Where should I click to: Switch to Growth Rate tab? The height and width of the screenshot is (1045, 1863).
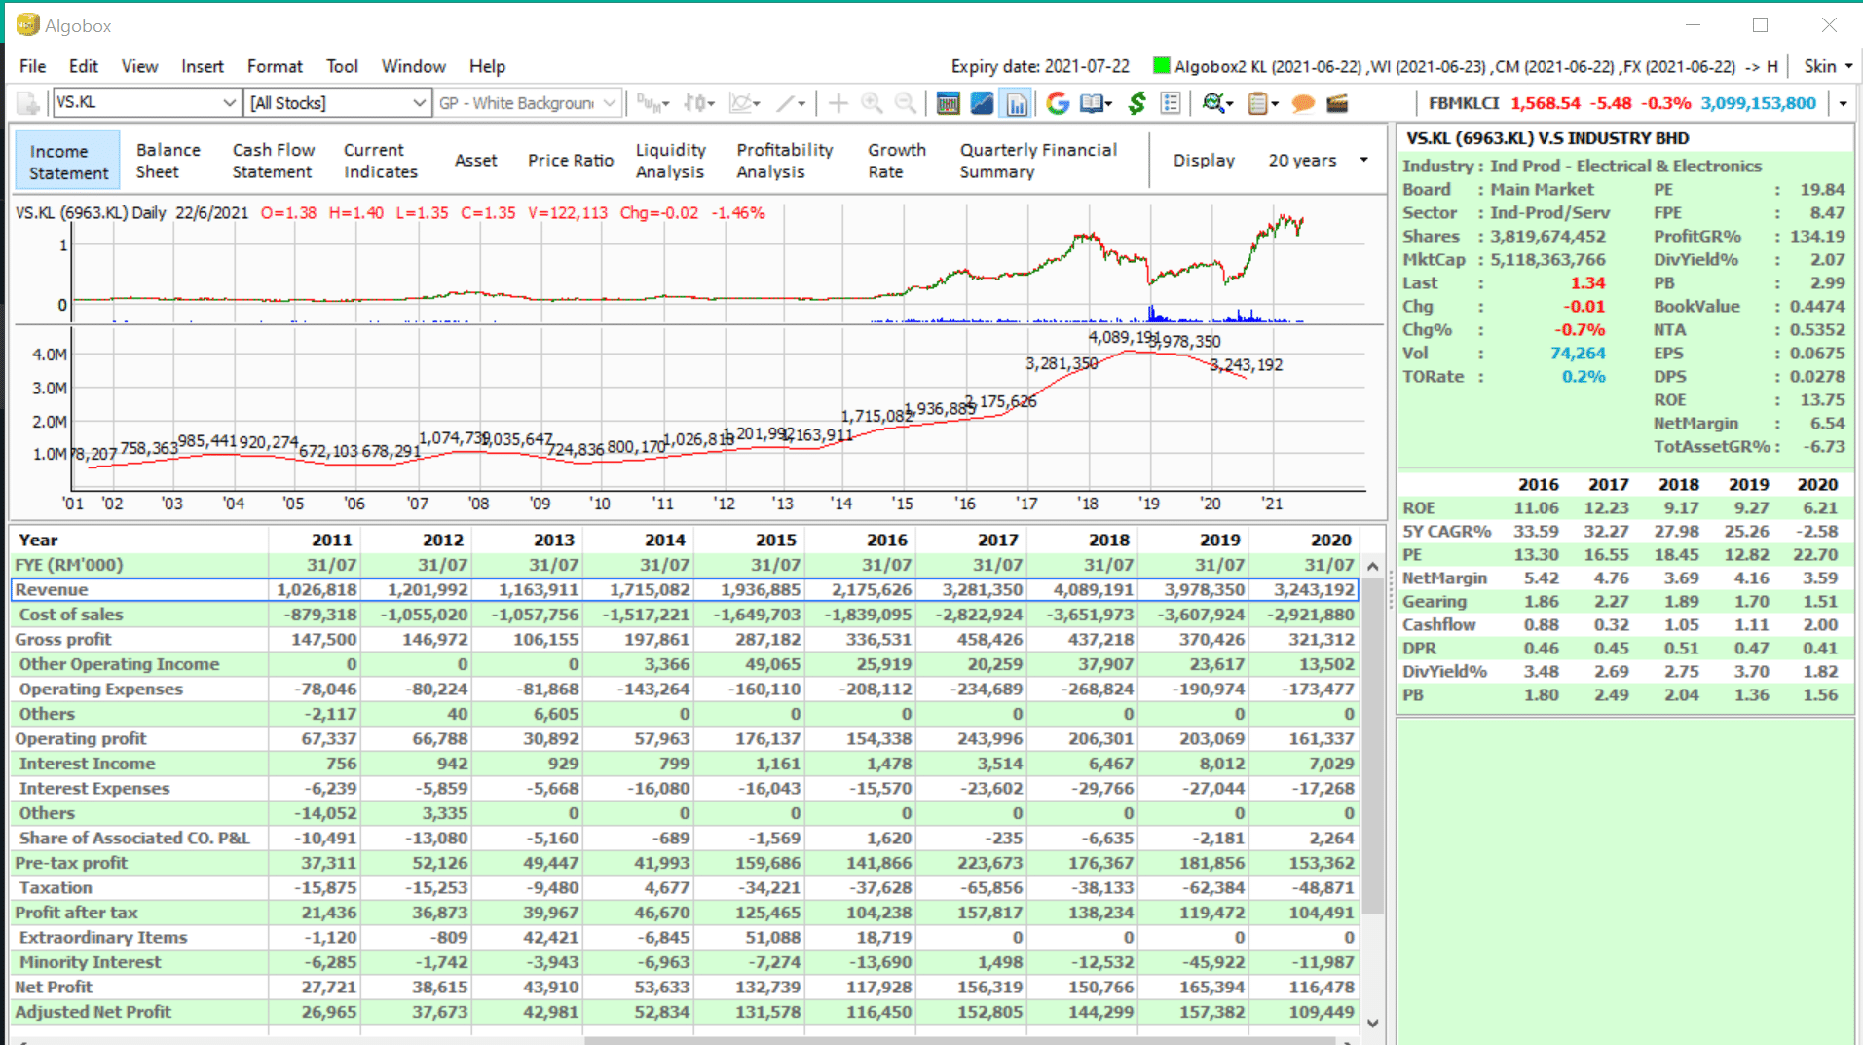tap(897, 161)
